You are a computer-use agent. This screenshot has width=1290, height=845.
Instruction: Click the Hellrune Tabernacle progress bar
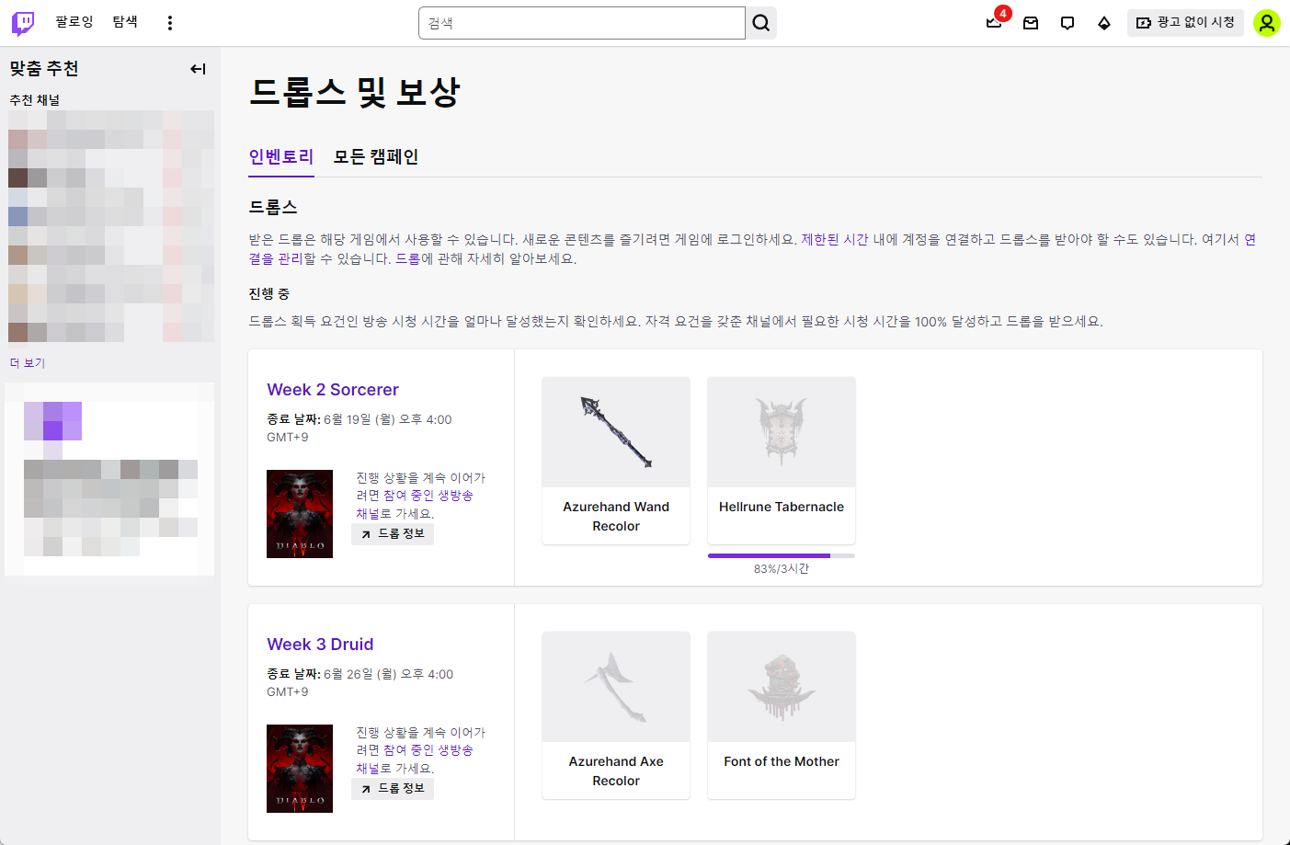tap(782, 555)
